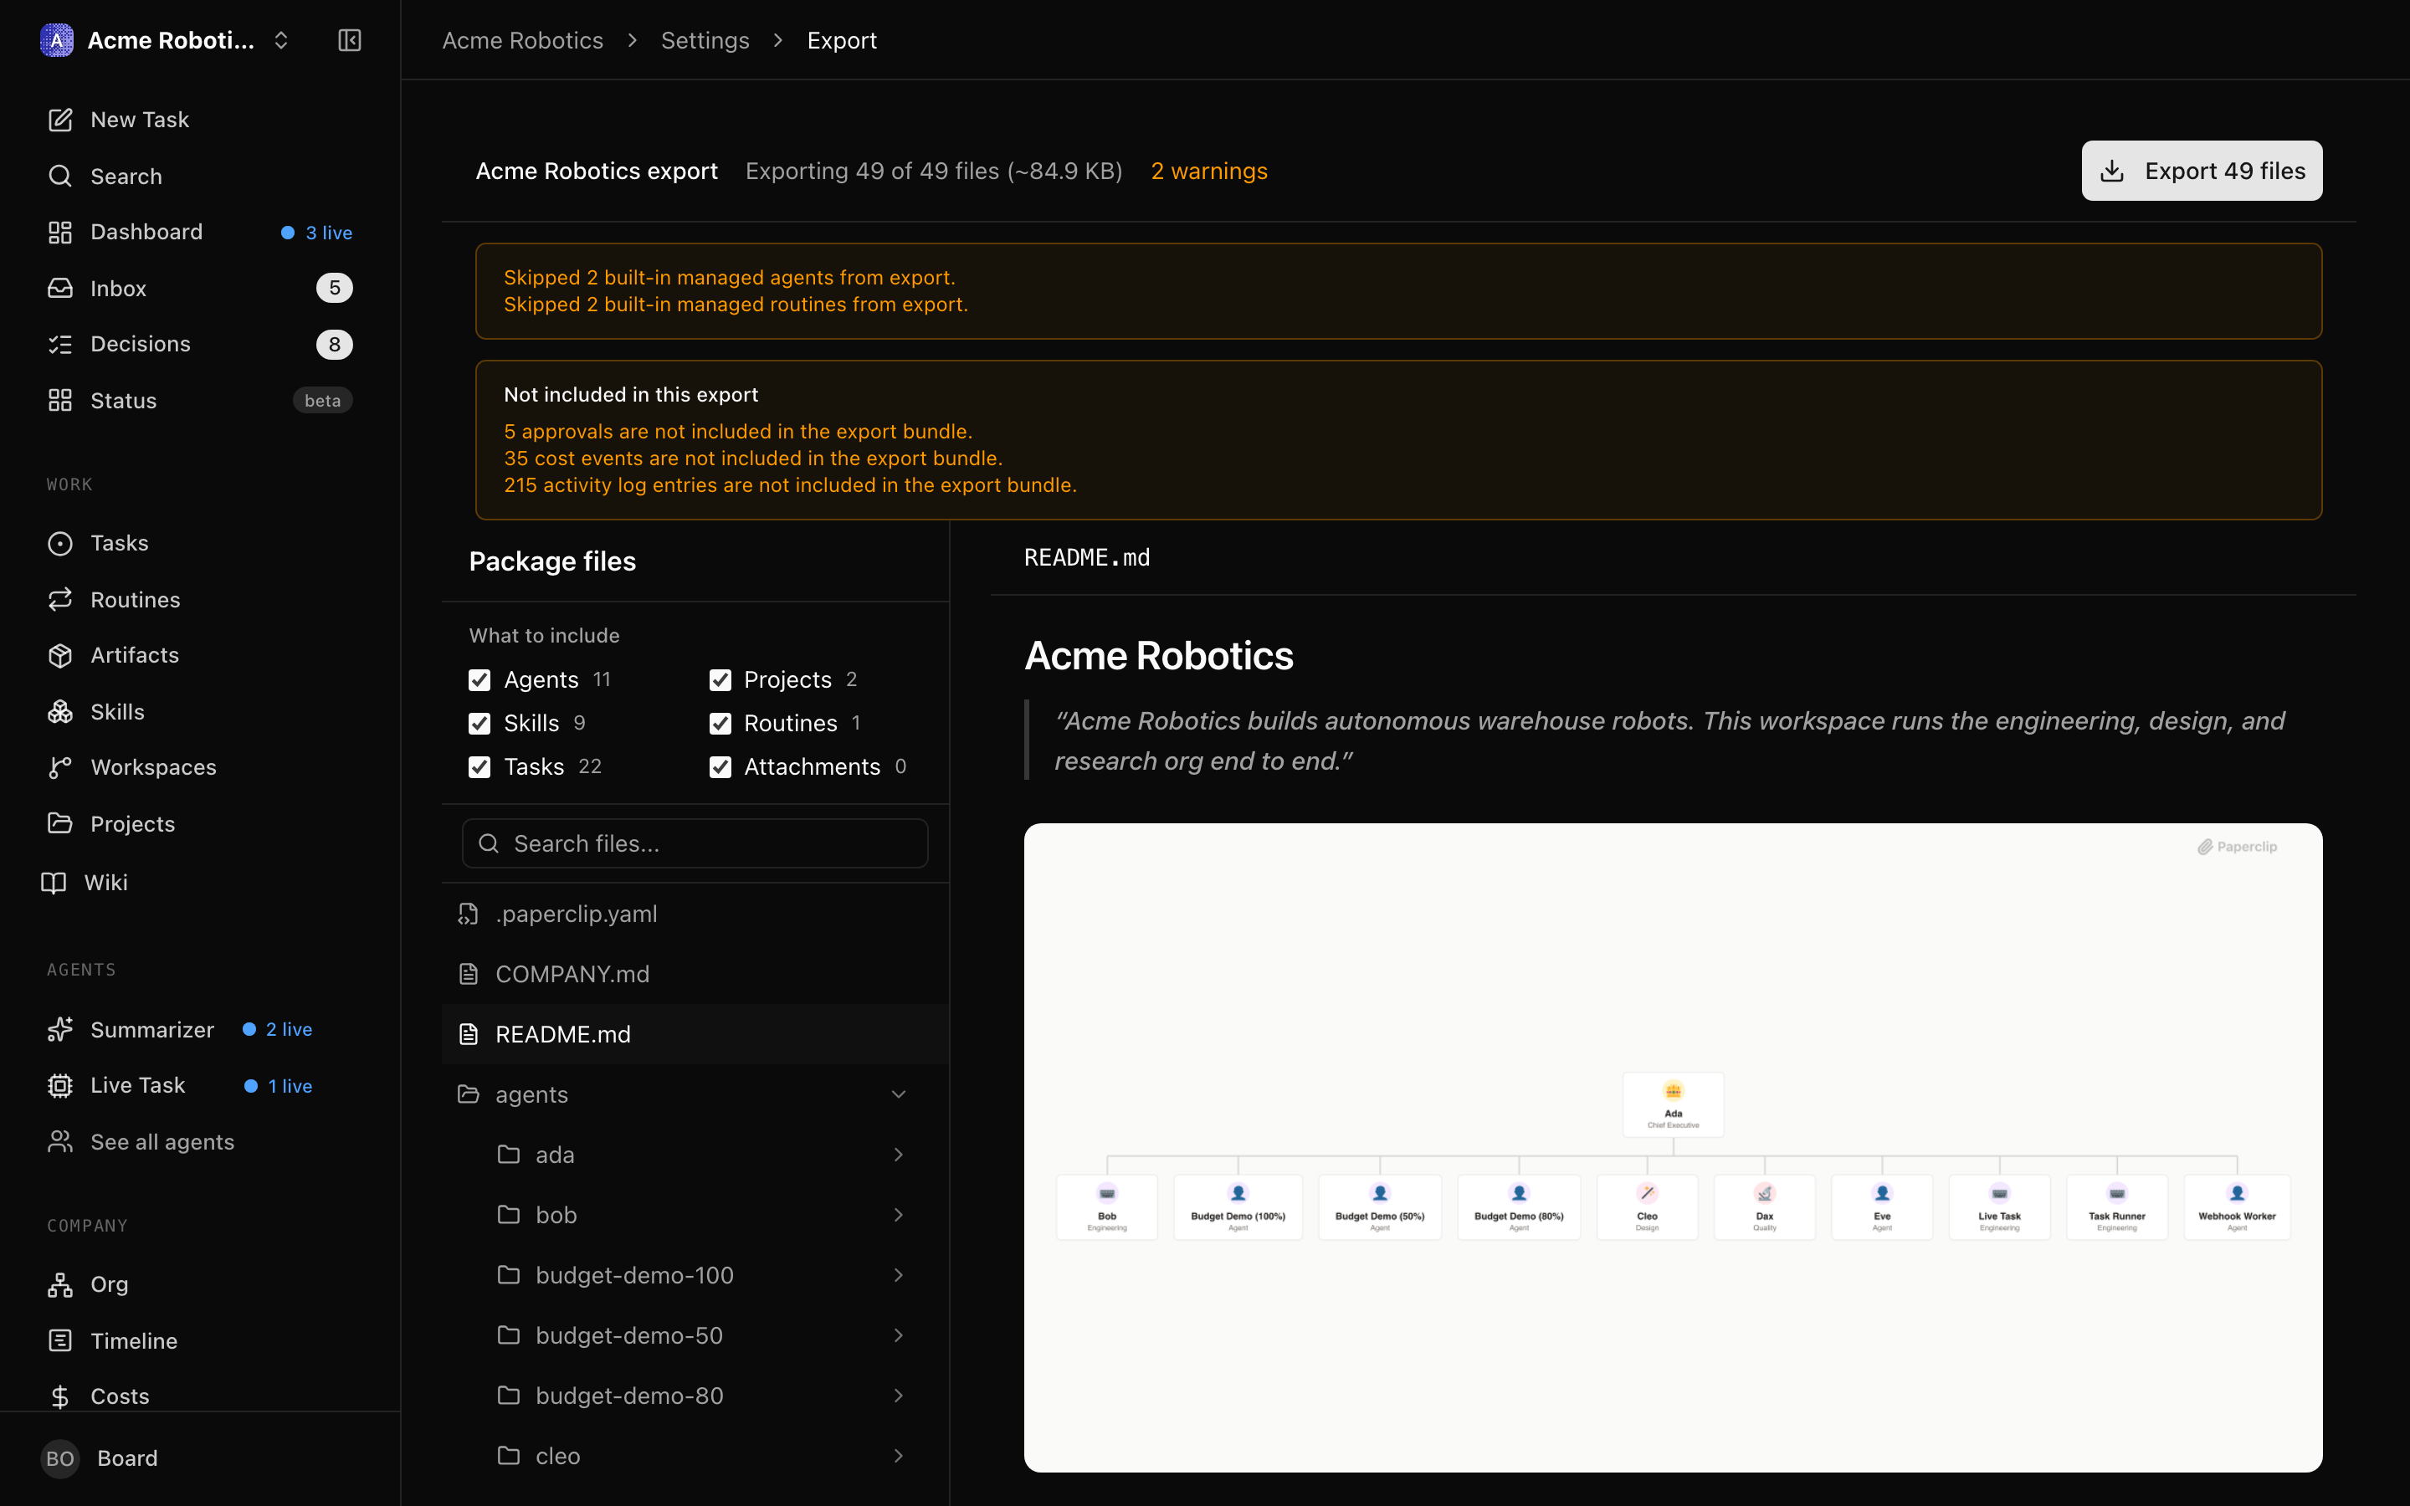Open Timeline in the sidebar
Screen dimensions: 2410x1506
200,1340
